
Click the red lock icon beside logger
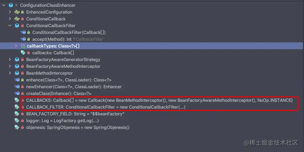22,120
